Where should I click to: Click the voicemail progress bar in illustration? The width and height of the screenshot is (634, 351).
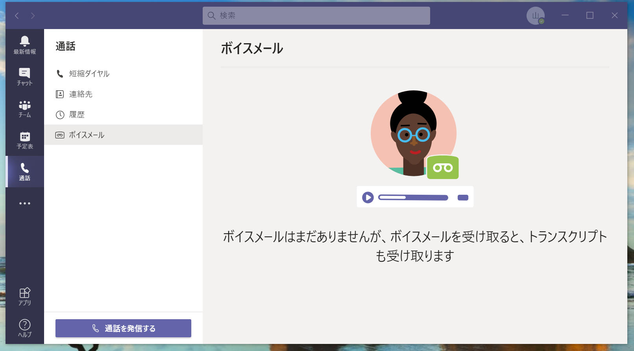[413, 197]
